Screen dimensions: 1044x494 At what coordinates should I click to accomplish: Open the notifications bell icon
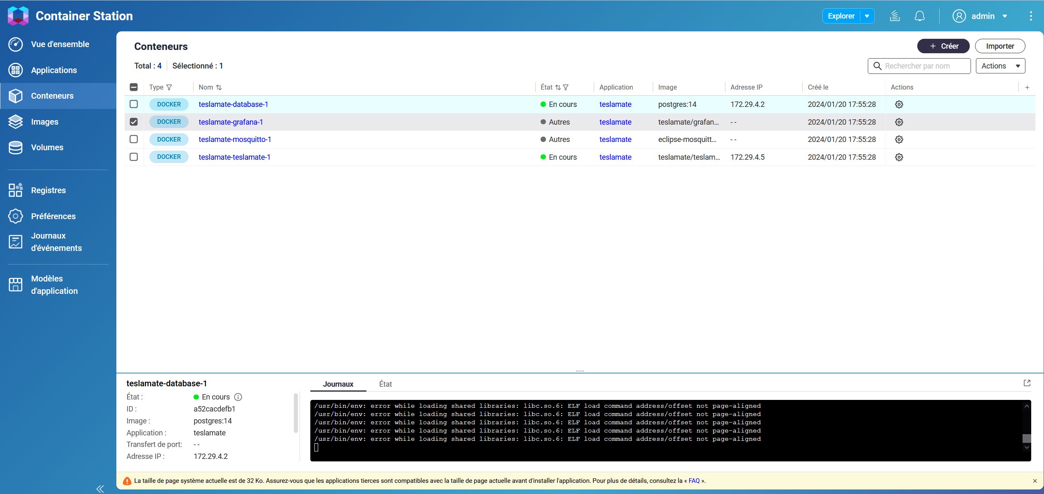(919, 16)
